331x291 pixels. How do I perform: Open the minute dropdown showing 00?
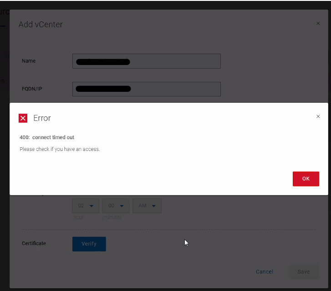116,206
